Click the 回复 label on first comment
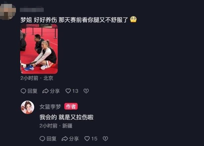204x146 pixels. pos(33,91)
